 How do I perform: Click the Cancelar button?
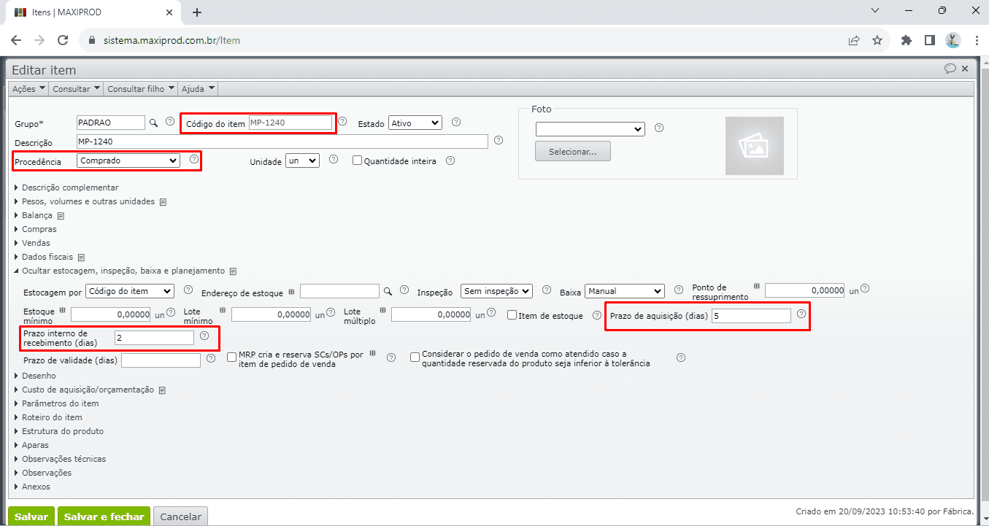(180, 517)
